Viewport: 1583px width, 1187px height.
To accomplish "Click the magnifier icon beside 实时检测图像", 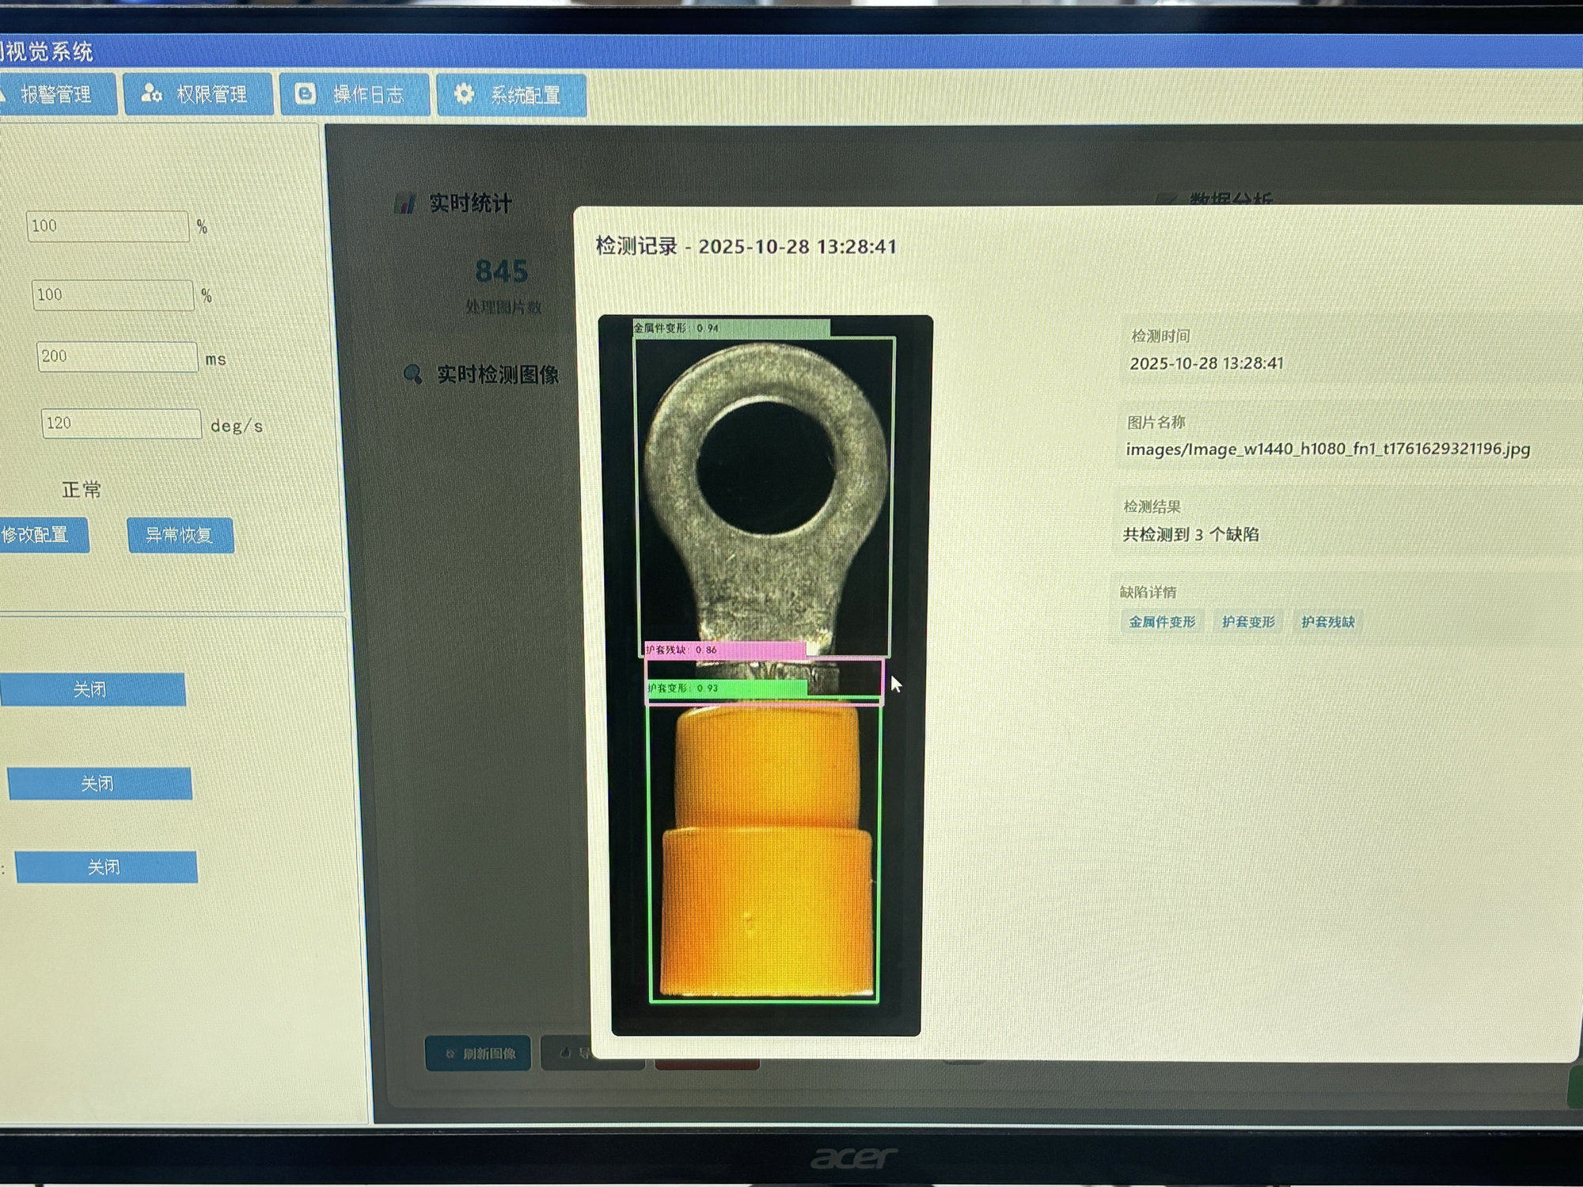I will [x=412, y=374].
